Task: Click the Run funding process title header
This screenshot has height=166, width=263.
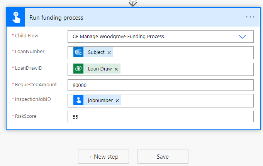Action: click(56, 18)
